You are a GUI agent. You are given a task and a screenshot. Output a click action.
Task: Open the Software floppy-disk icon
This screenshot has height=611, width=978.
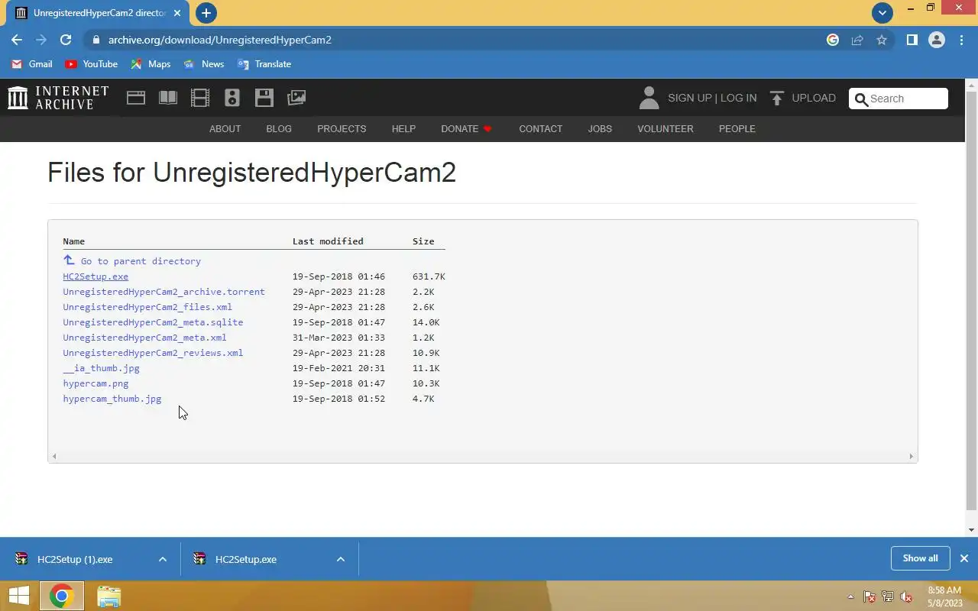pos(264,98)
